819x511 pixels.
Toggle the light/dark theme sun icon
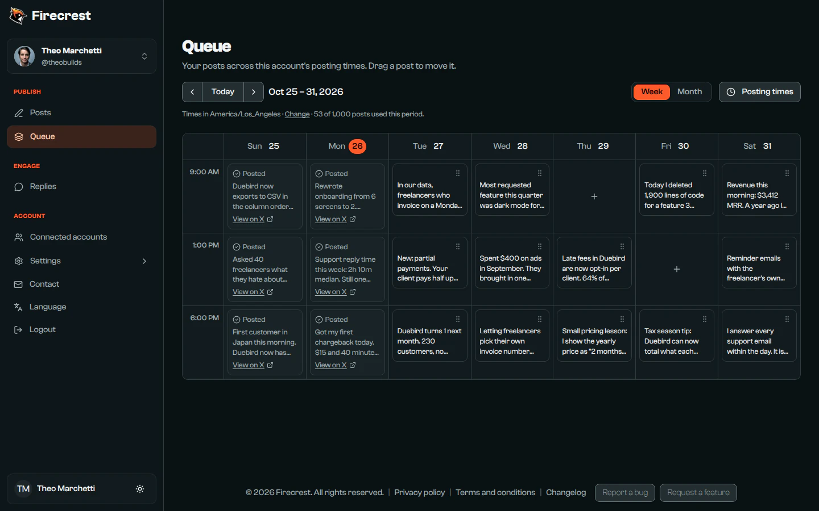coord(140,489)
